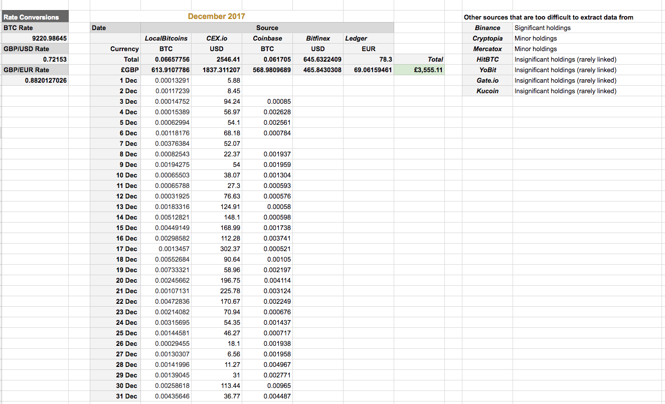
Task: Click the green £3,555.11 total cell
Action: 419,70
